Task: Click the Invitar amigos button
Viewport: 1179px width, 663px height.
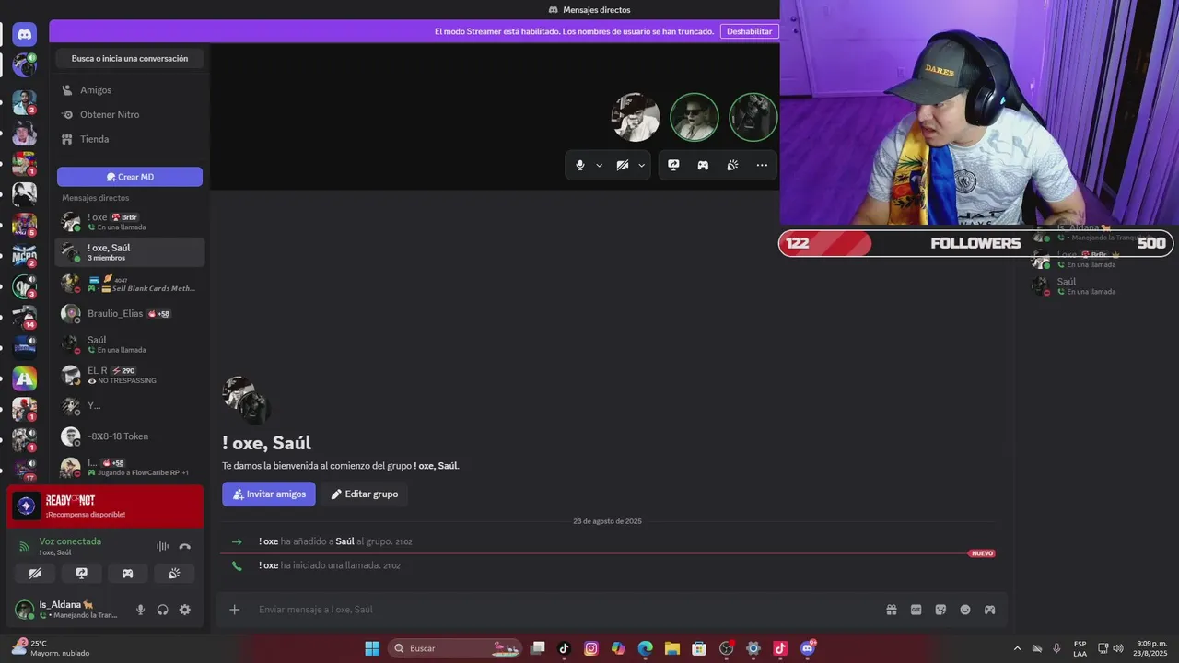Action: point(269,494)
